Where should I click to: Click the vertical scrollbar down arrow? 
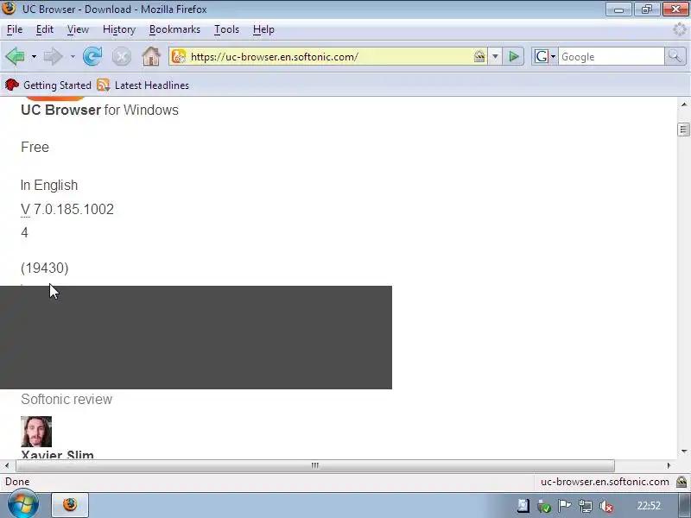(684, 451)
